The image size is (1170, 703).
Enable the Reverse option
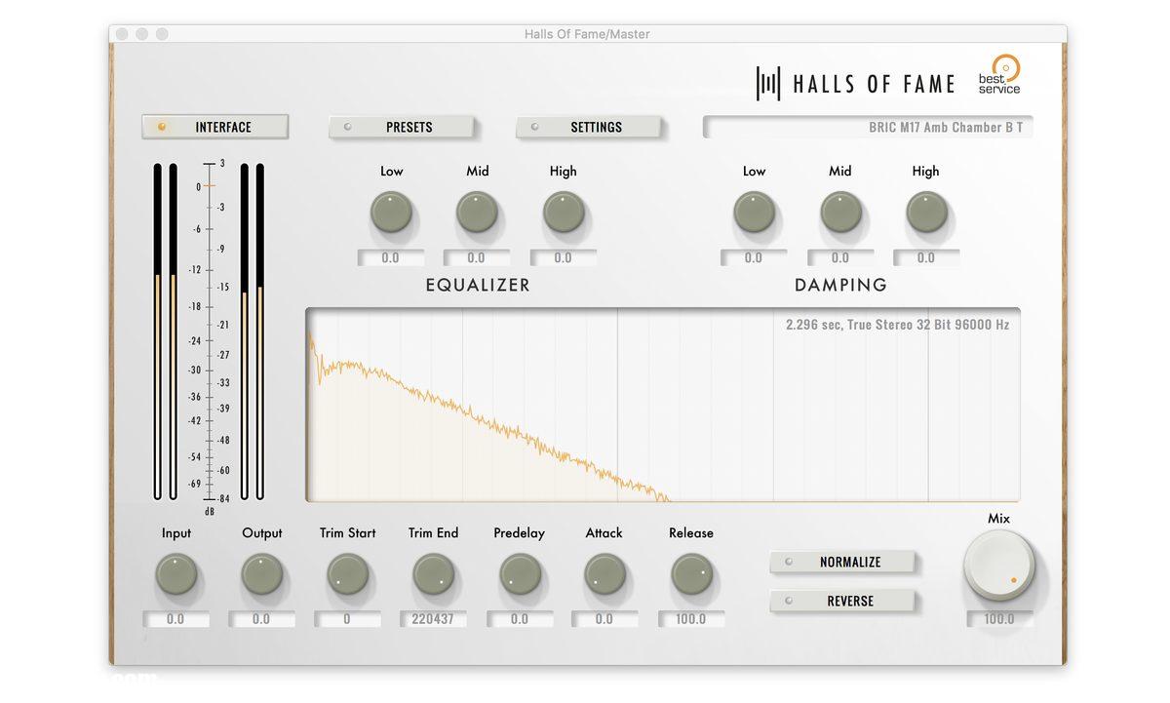pos(842,602)
